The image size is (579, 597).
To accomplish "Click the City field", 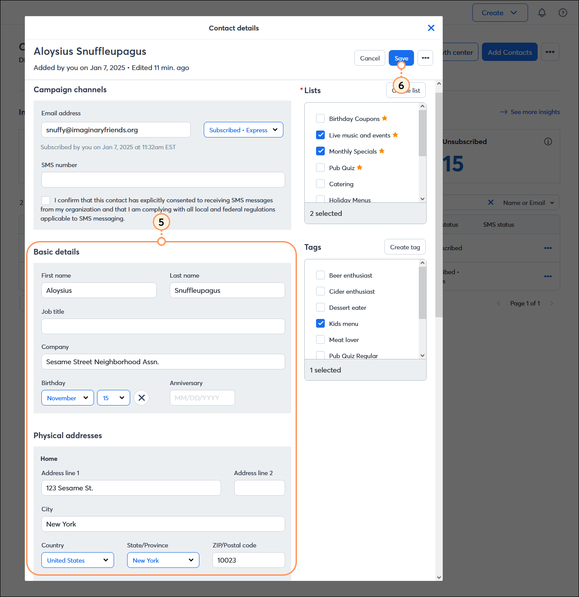I will tap(163, 524).
